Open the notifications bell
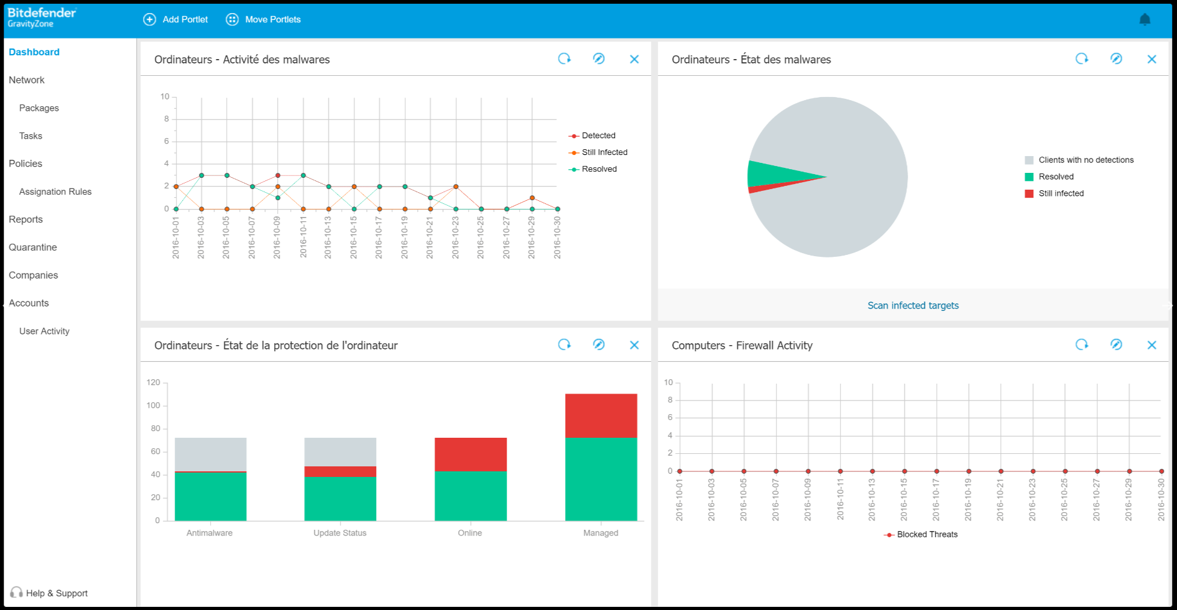This screenshot has height=610, width=1177. tap(1145, 19)
